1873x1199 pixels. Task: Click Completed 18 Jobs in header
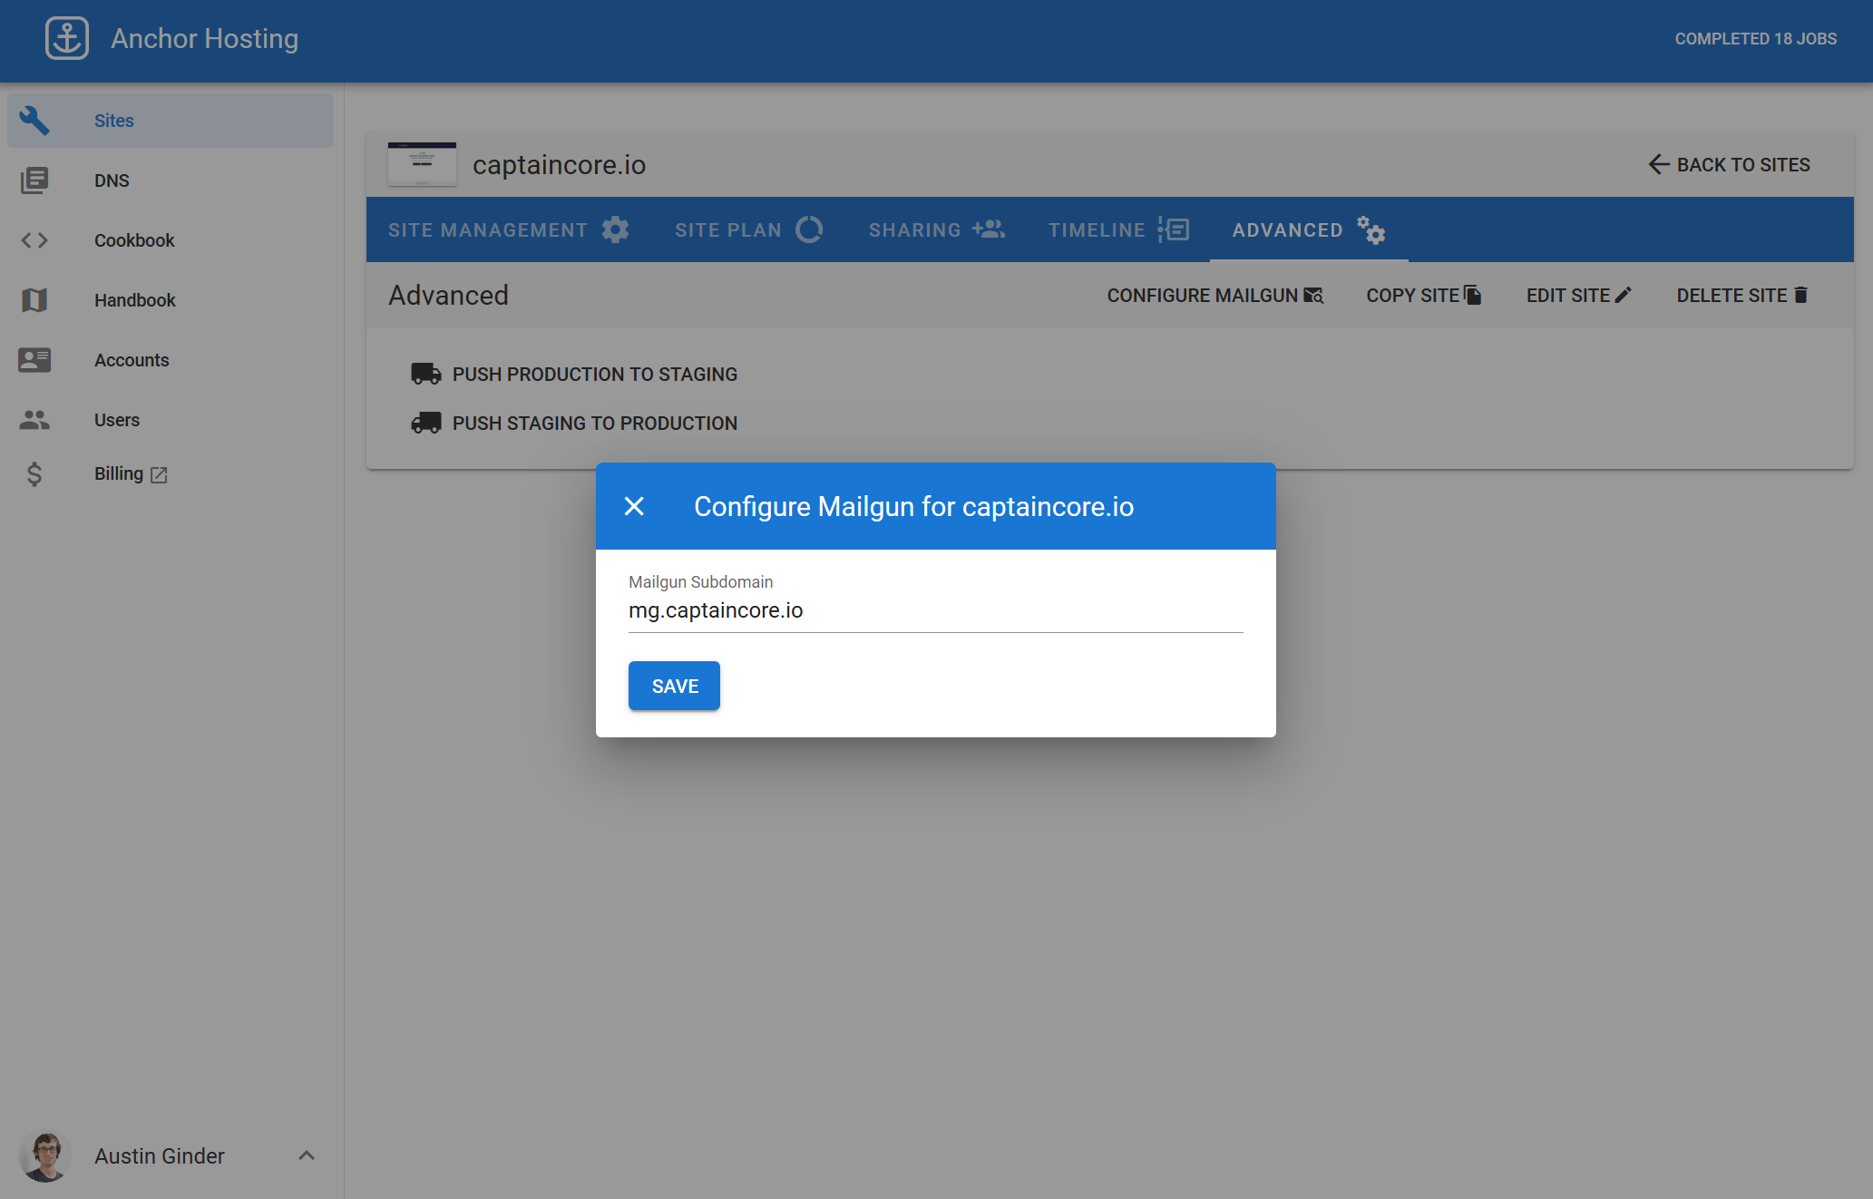click(x=1755, y=39)
